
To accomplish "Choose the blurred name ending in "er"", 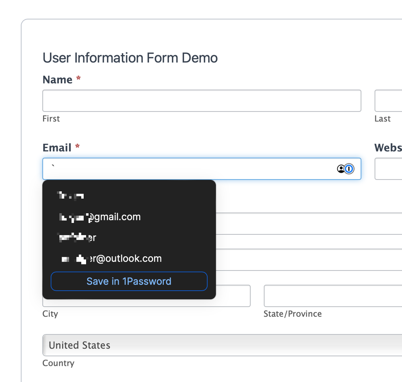I will click(x=77, y=237).
